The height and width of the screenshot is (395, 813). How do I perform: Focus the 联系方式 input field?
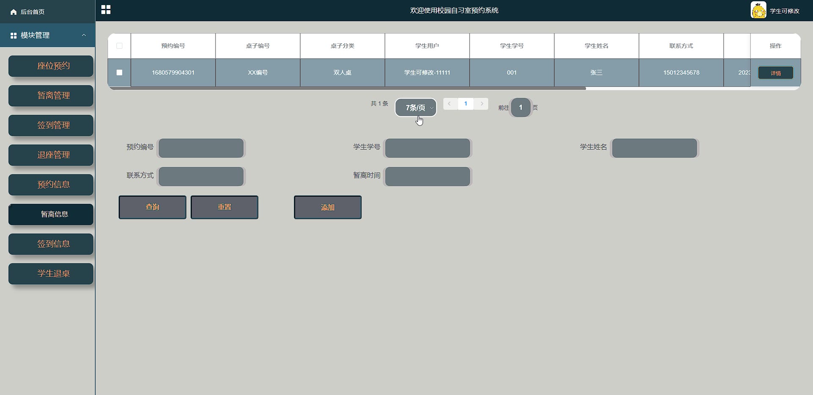pos(201,176)
